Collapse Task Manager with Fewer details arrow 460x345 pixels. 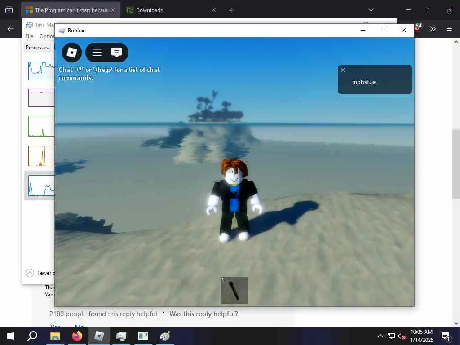click(30, 273)
